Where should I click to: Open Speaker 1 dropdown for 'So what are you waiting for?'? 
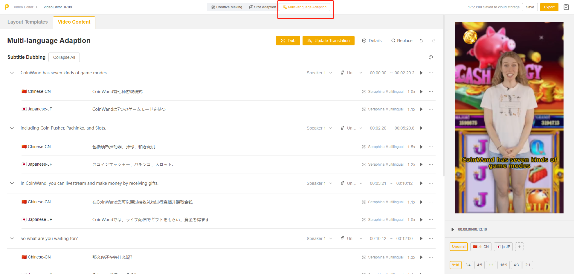[319, 238]
